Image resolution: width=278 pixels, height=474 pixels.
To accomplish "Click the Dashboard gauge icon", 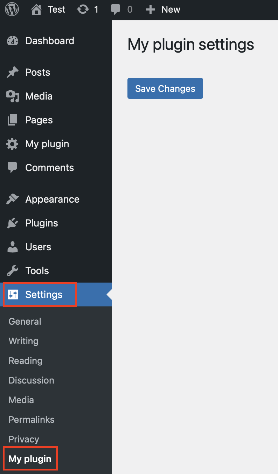I will click(x=12, y=41).
